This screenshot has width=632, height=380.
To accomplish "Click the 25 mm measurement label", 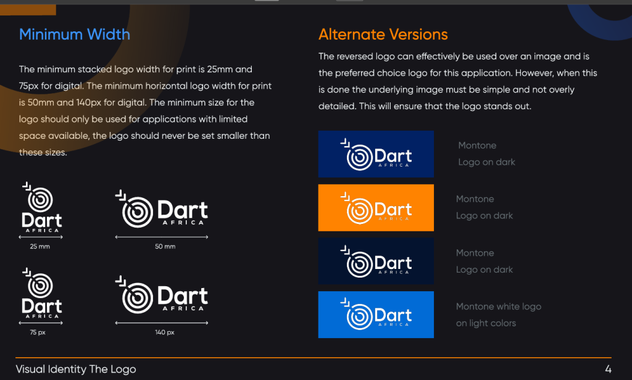I will click(x=40, y=247).
